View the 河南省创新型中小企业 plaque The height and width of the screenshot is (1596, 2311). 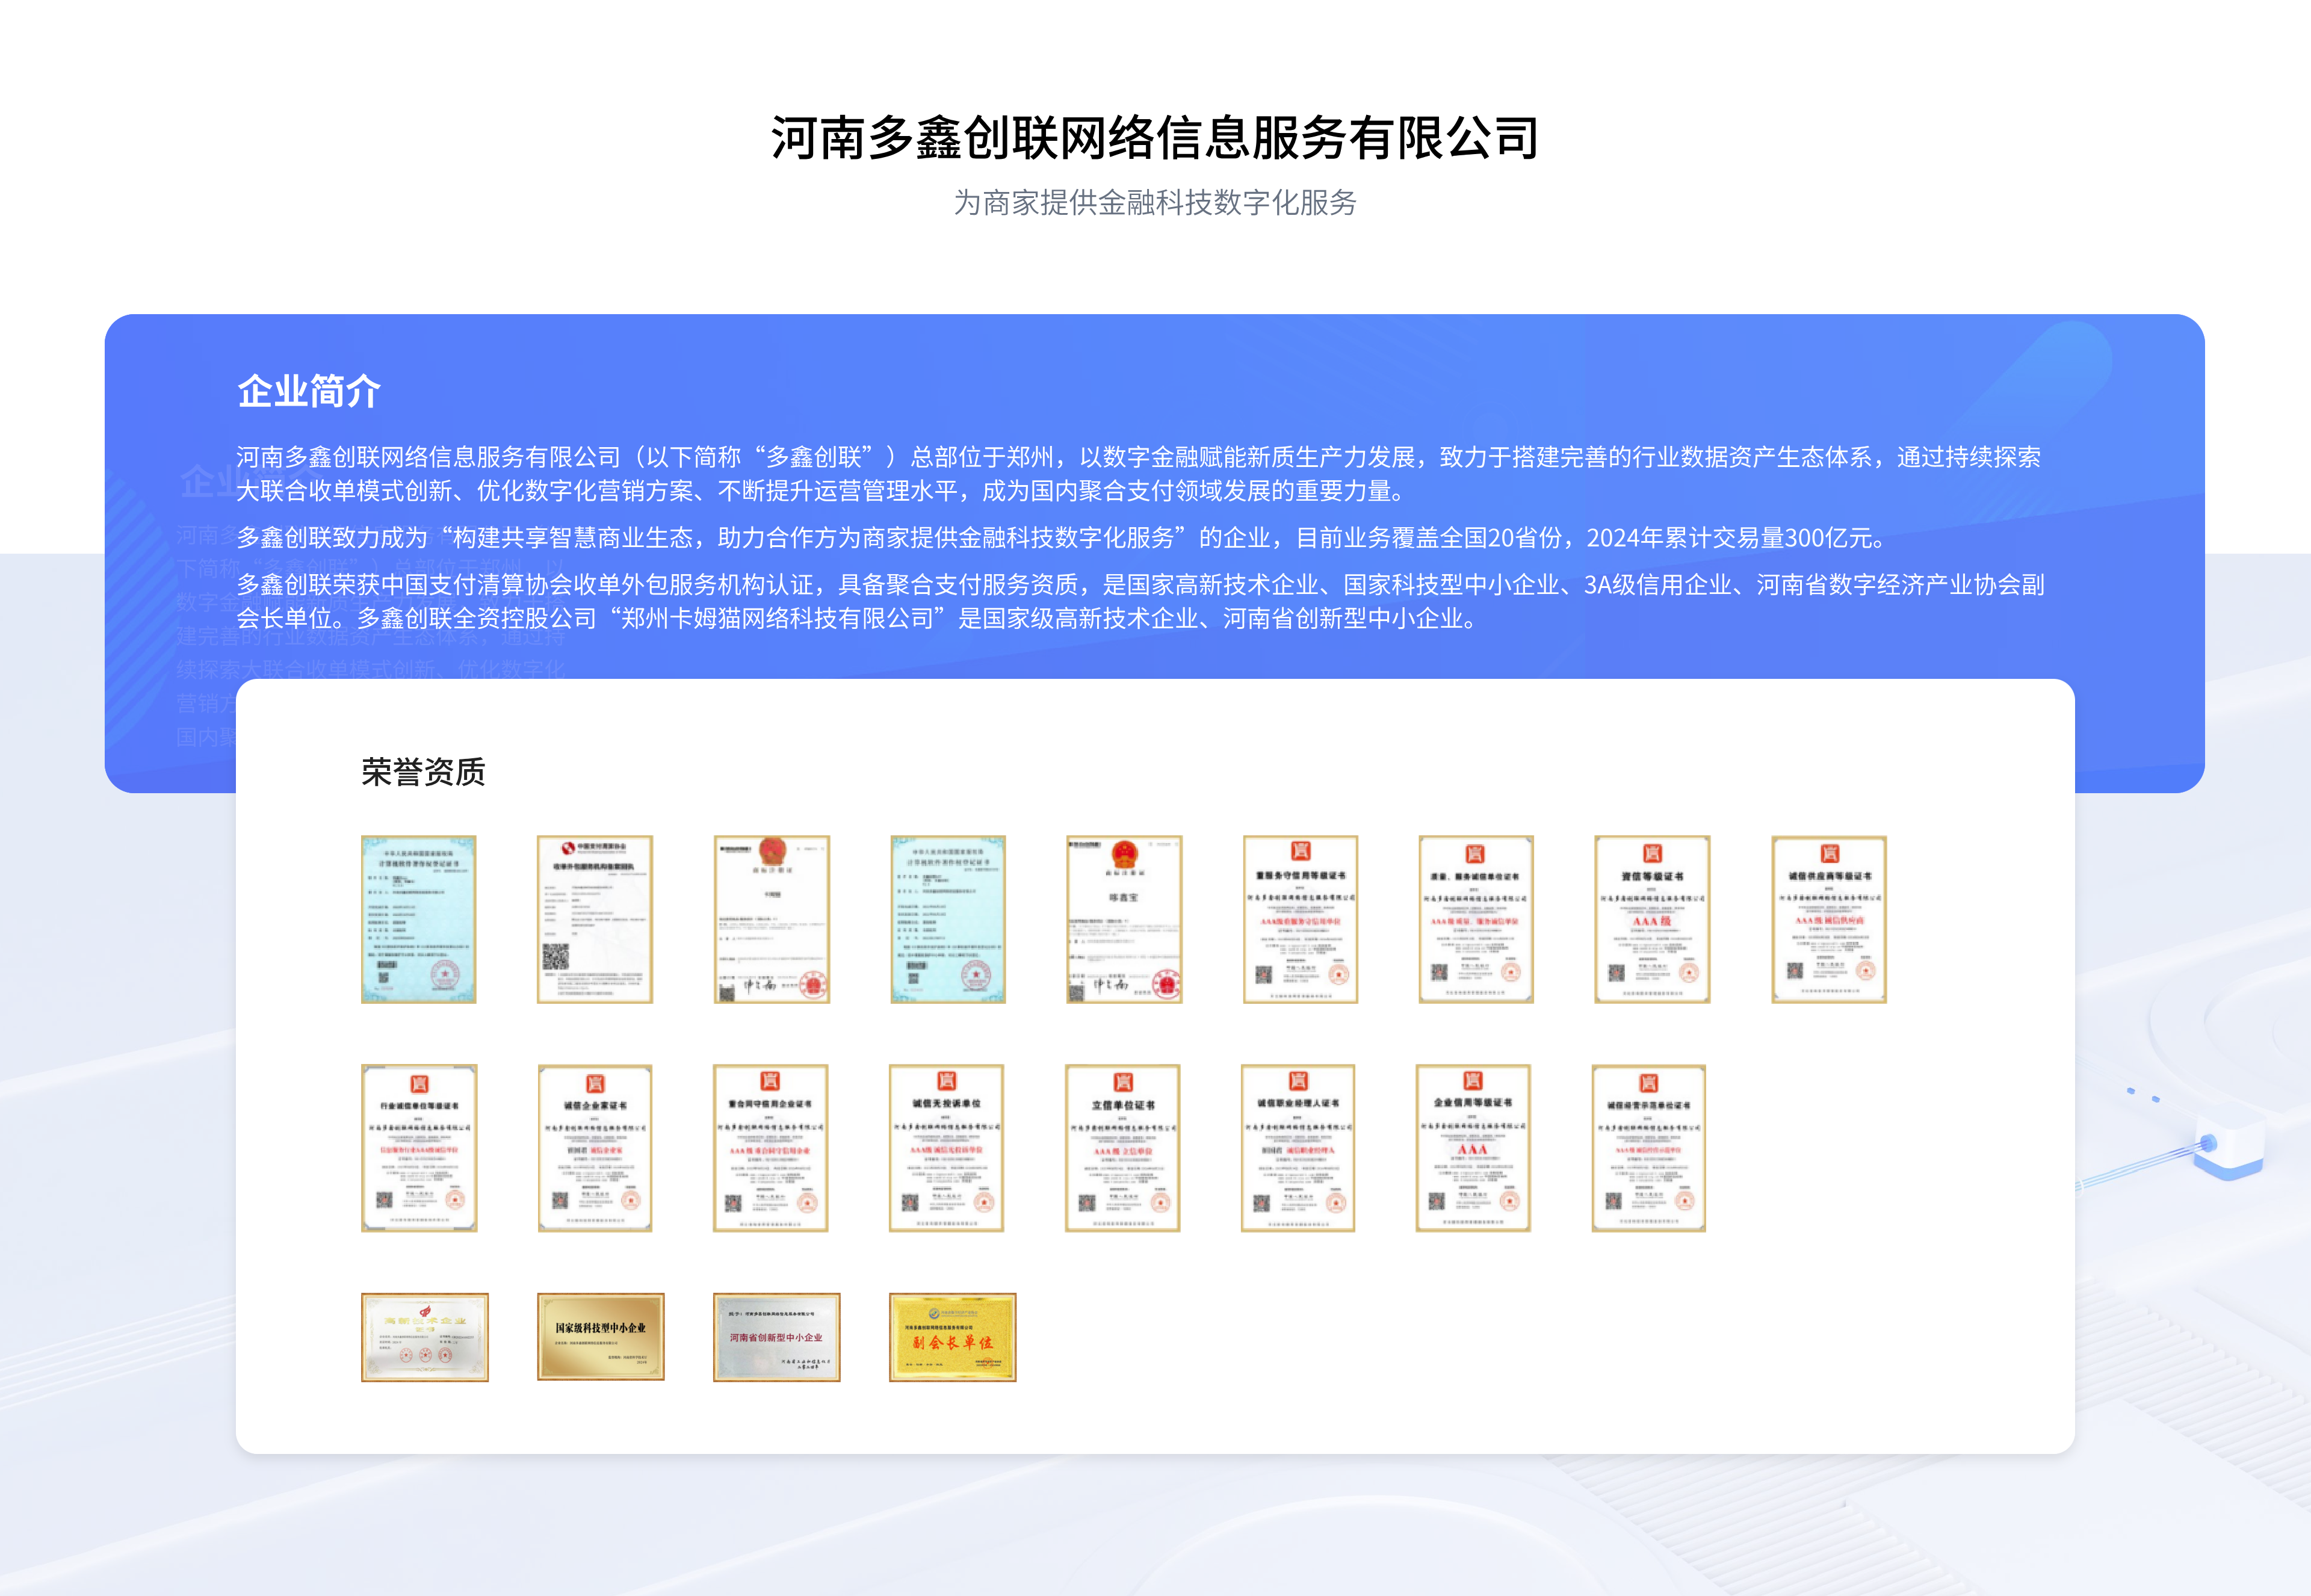tap(777, 1337)
